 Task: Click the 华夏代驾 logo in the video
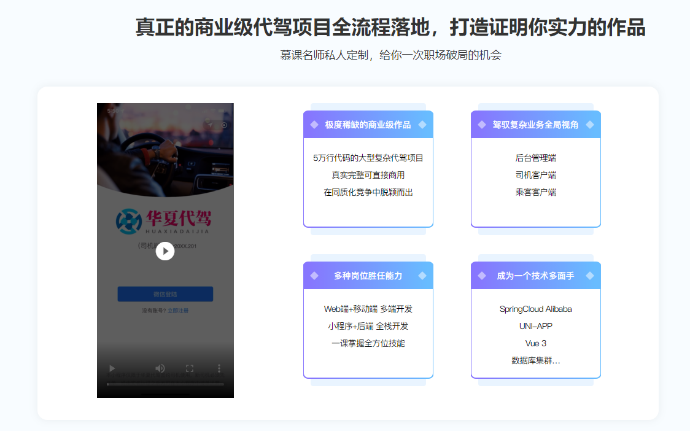click(164, 222)
